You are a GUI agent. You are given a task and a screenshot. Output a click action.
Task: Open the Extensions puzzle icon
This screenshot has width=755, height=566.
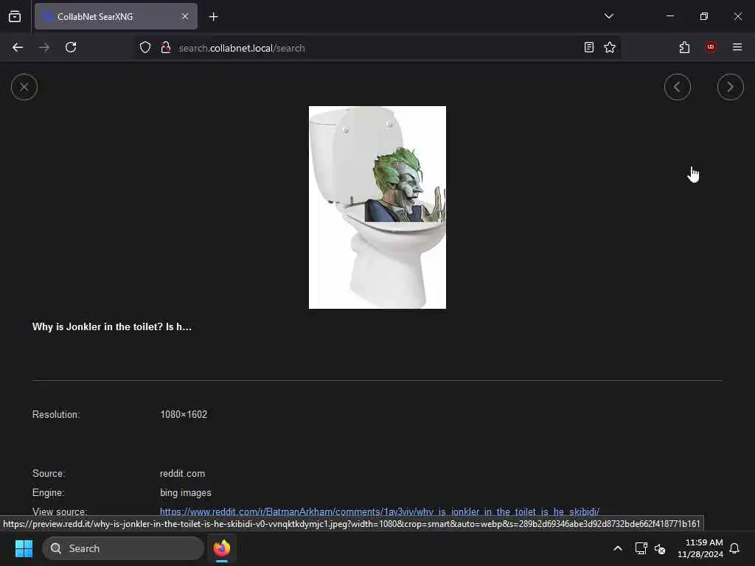(x=684, y=47)
